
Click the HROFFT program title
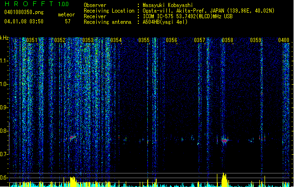tap(29, 4)
